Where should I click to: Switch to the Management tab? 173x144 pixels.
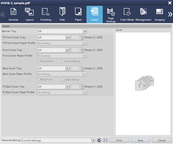pos(143,14)
